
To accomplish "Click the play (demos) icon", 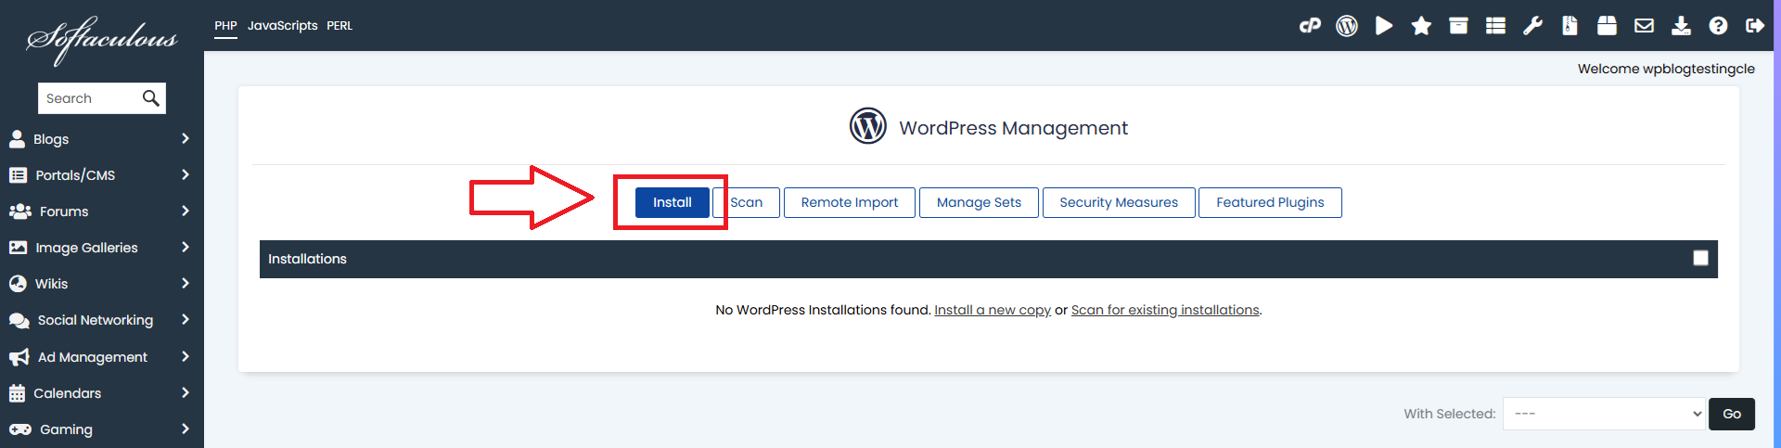I will (x=1384, y=26).
